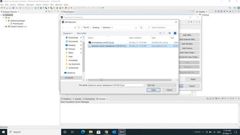240x135 pixels.
Task: Sort by Name column header
Action: point(91,38)
